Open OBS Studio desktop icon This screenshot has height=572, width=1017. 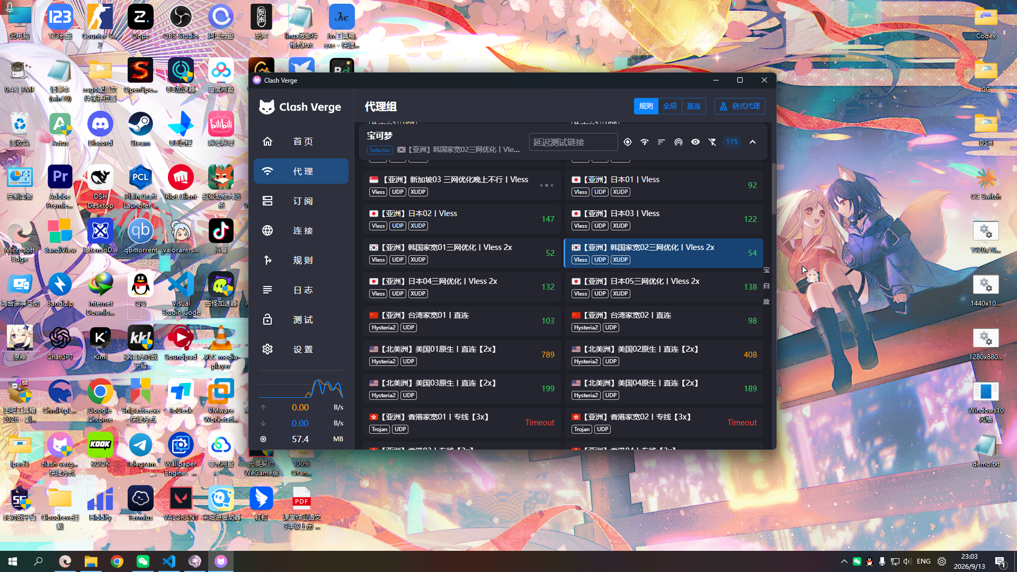point(181,22)
